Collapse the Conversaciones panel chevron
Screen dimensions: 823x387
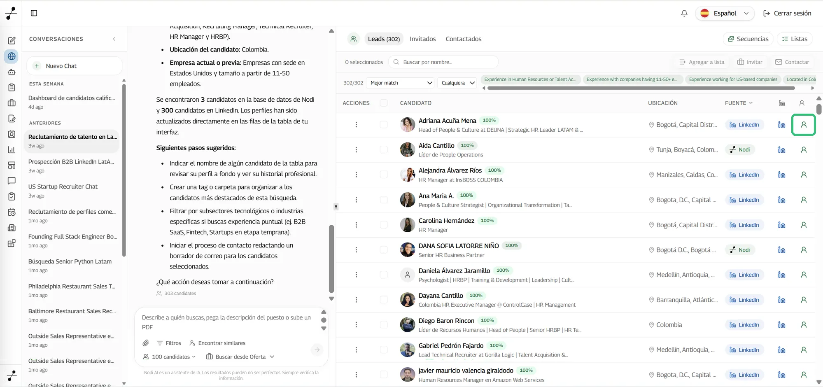click(x=114, y=39)
